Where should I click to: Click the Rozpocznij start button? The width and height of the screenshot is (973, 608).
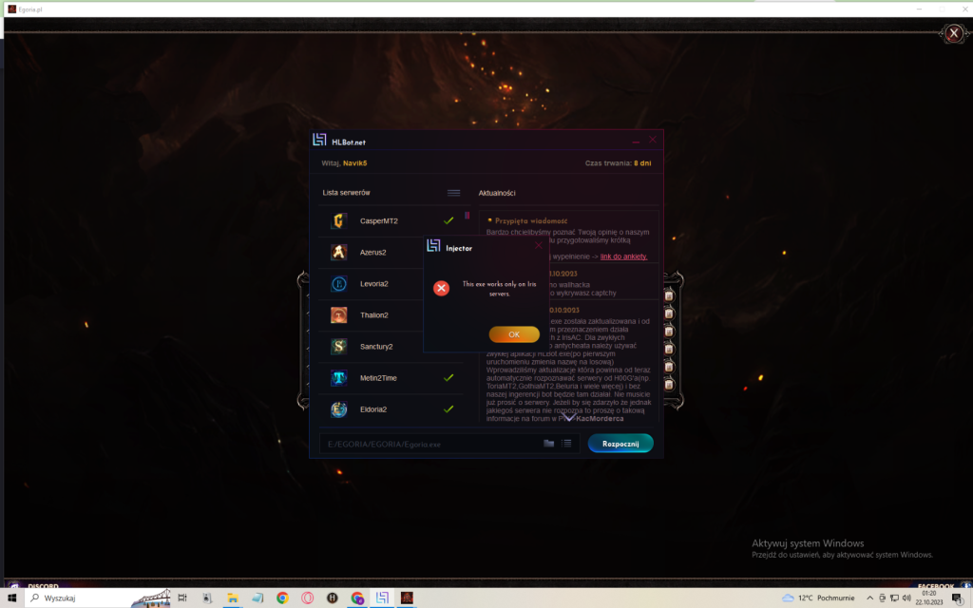[x=620, y=444]
